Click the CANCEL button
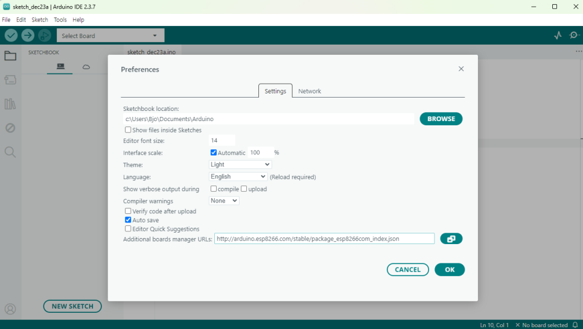This screenshot has width=583, height=329. [407, 269]
